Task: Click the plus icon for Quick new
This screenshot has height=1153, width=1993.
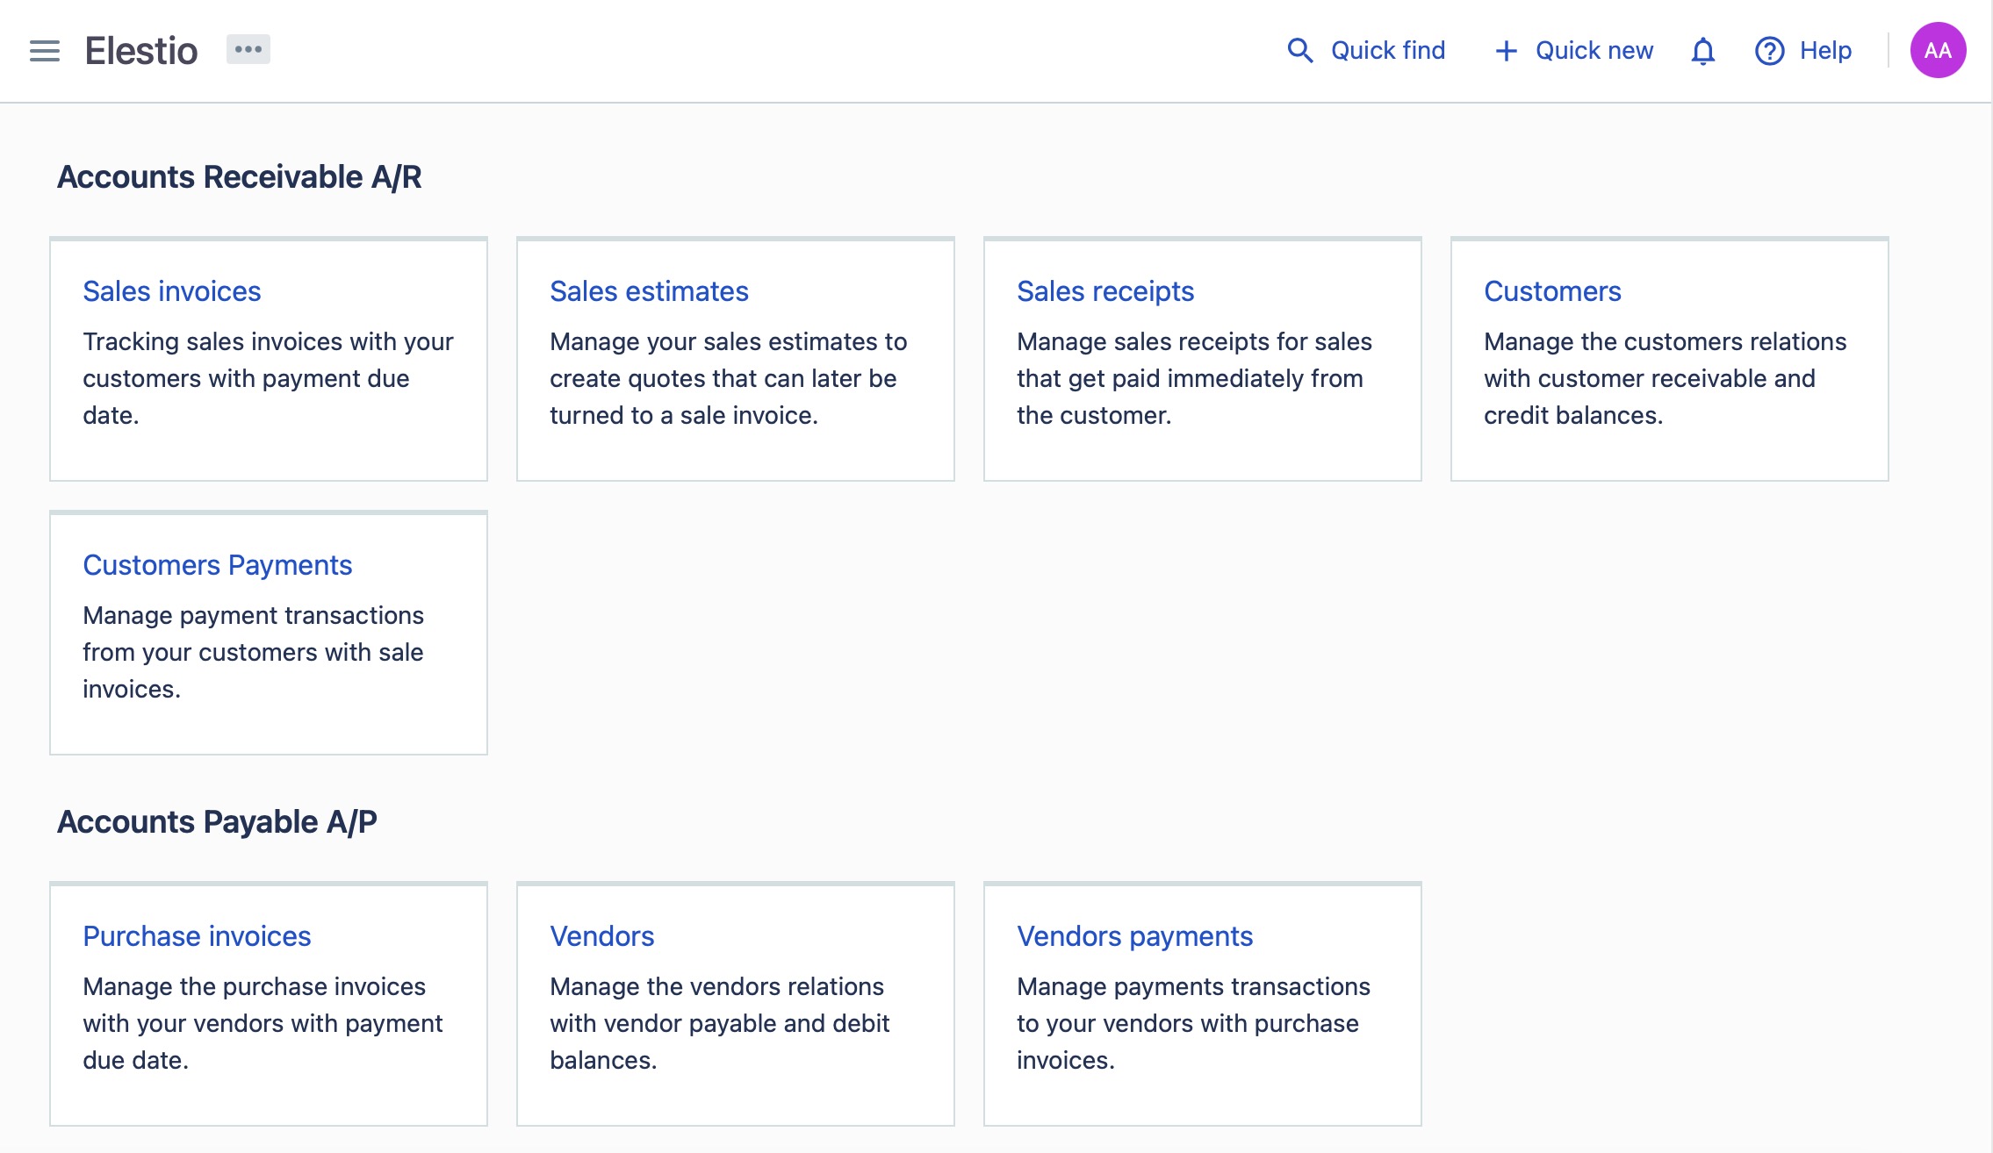Action: (x=1506, y=51)
